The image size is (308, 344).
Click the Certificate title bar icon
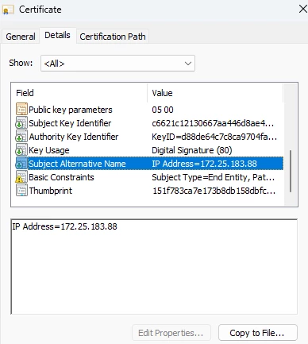tap(8, 10)
